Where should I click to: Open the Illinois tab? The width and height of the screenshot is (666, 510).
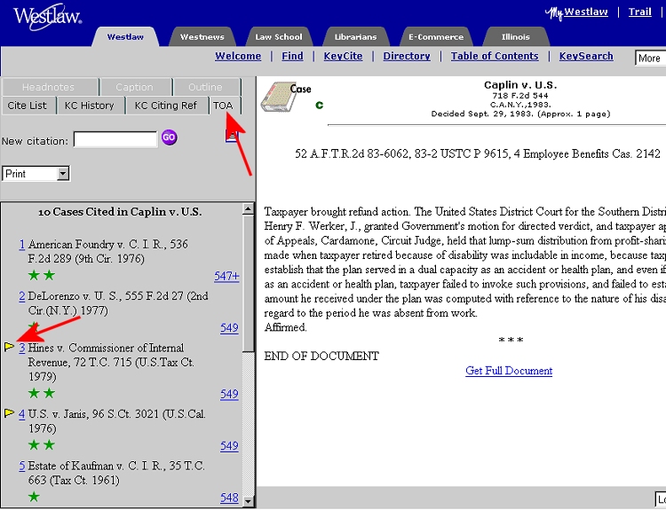[516, 37]
